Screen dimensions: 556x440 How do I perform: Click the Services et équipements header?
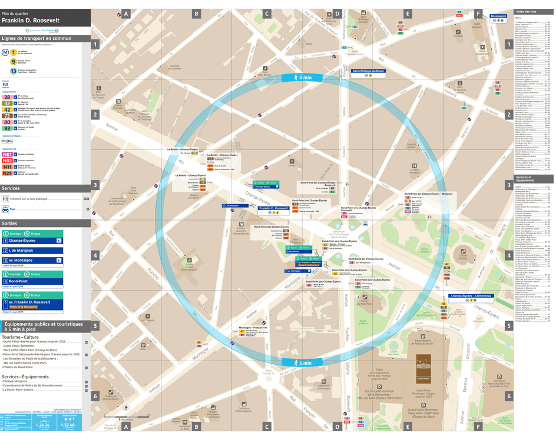tap(534, 179)
